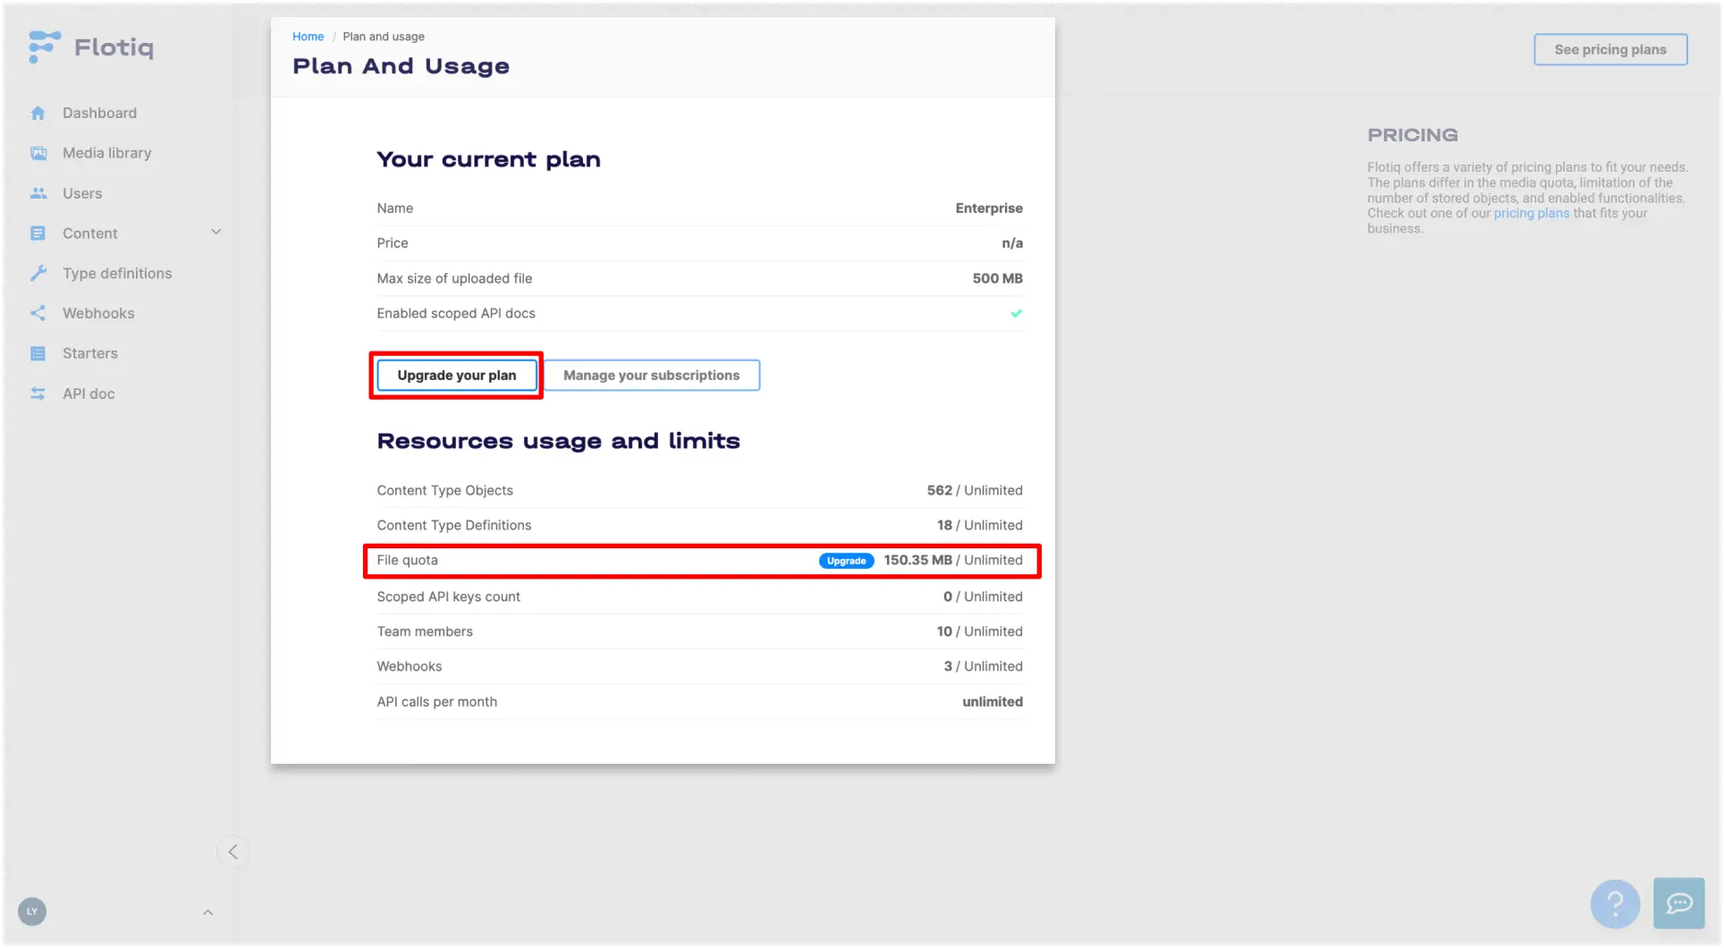
Task: Click the Webhooks share icon
Action: pos(38,314)
